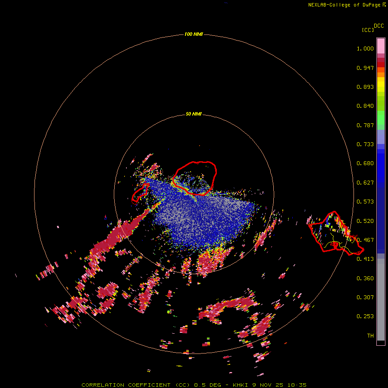Image resolution: width=388 pixels, height=388 pixels.
Task: Pick the periwinkle swatch above 0.733
Action: click(x=381, y=137)
